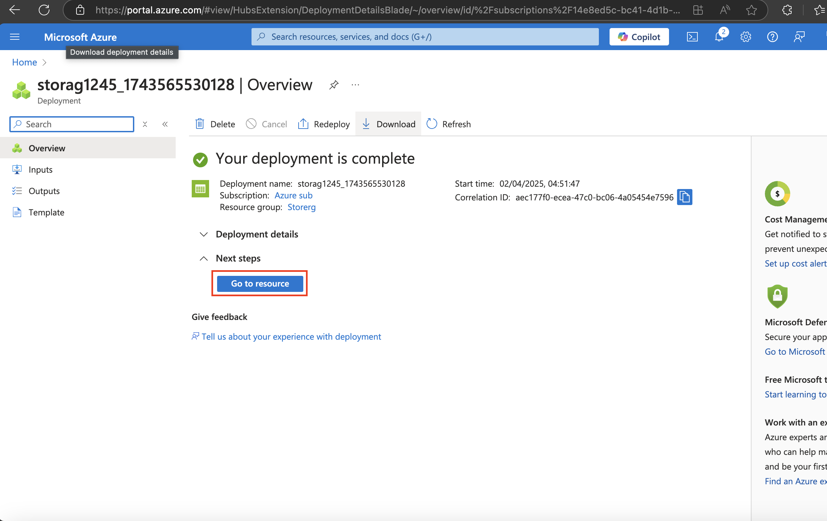Click Microsoft Azure logo text
Image resolution: width=827 pixels, height=521 pixels.
pos(80,37)
